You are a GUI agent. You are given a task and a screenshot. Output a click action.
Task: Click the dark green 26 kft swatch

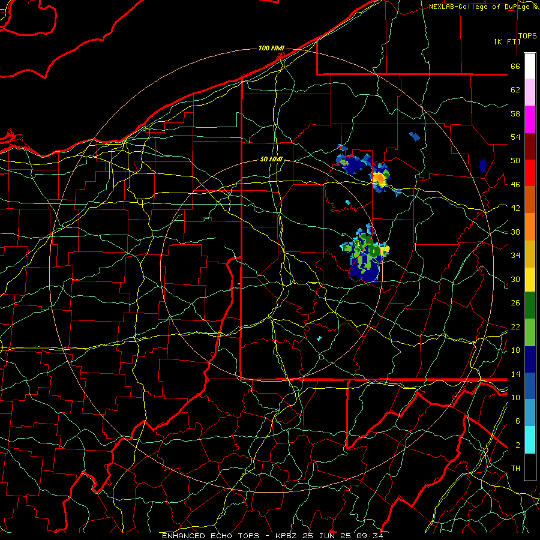click(x=530, y=305)
